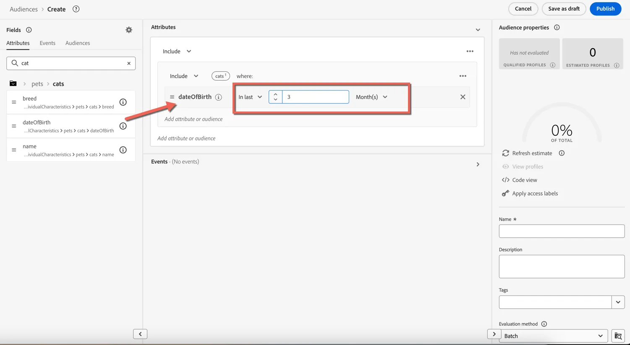Collapse the left Fields panel
Image resolution: width=630 pixels, height=345 pixels.
[140, 334]
